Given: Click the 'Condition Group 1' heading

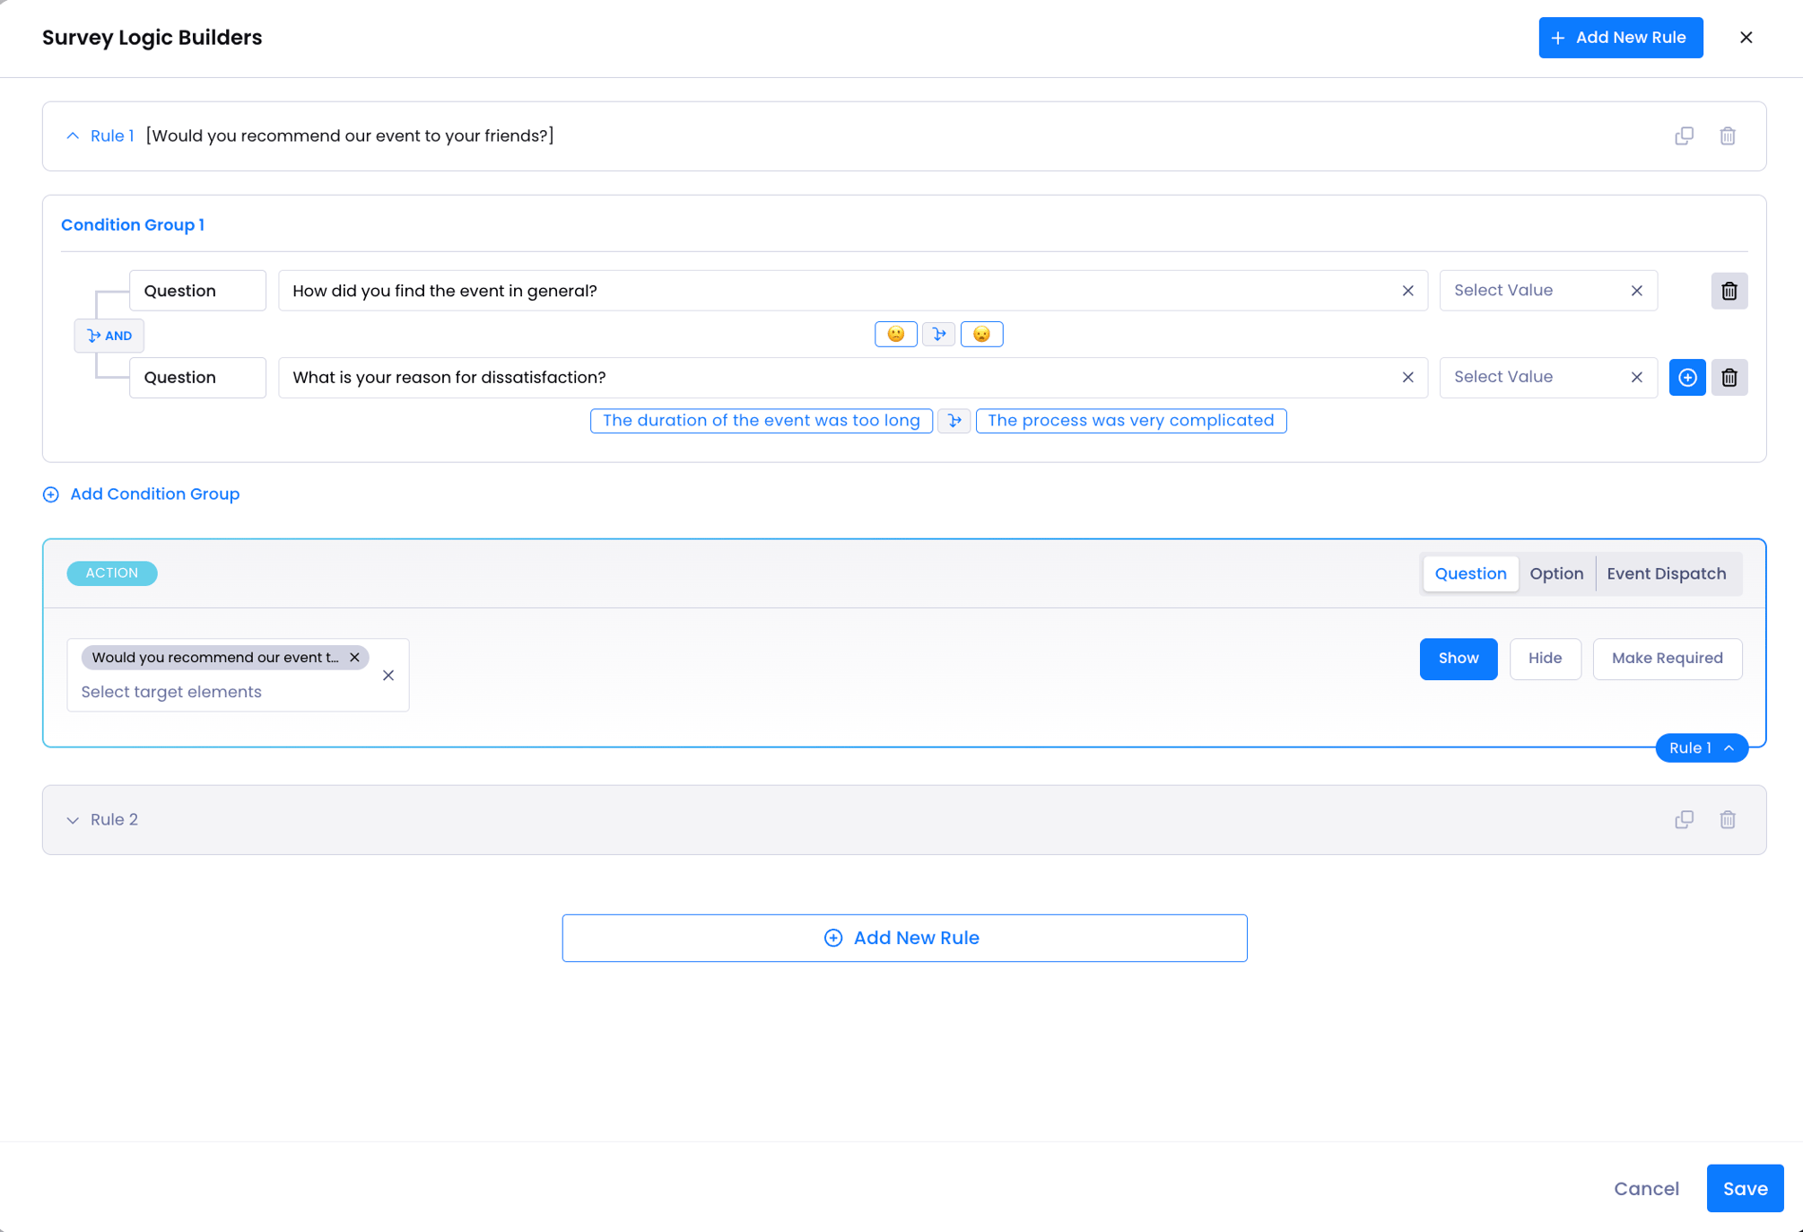Looking at the screenshot, I should [x=133, y=225].
